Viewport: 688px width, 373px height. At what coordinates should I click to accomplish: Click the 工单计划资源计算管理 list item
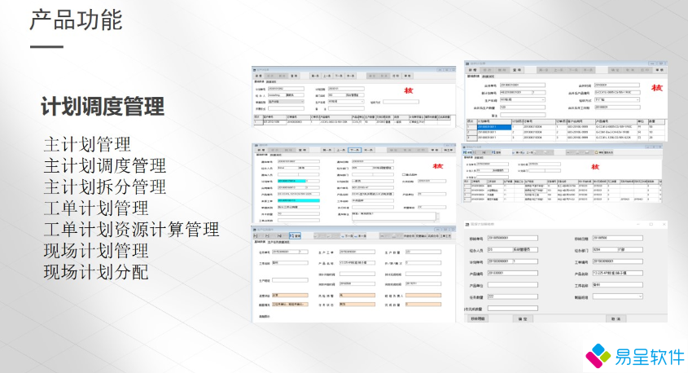(131, 230)
